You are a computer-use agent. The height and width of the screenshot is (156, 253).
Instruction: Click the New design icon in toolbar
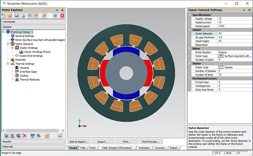tap(3, 16)
